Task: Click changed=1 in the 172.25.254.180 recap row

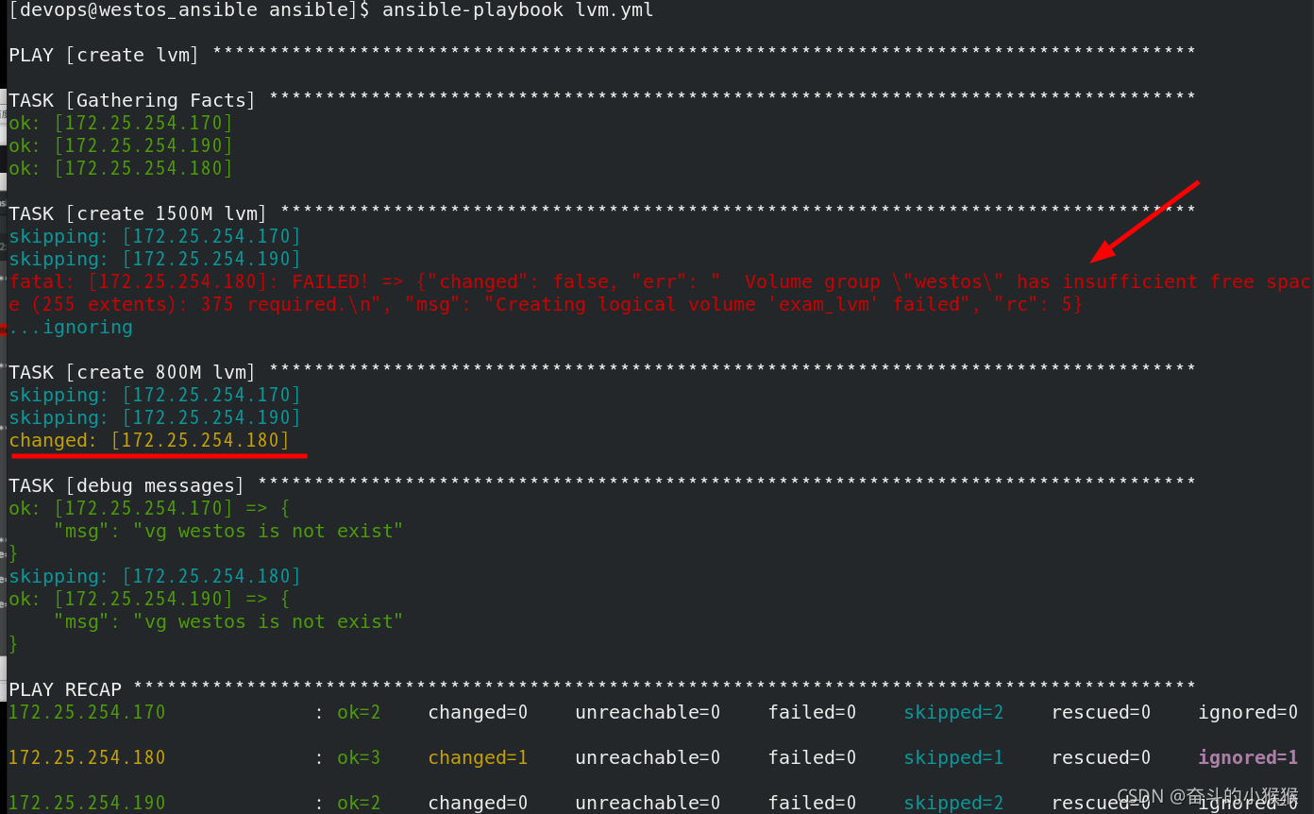Action: (x=478, y=758)
